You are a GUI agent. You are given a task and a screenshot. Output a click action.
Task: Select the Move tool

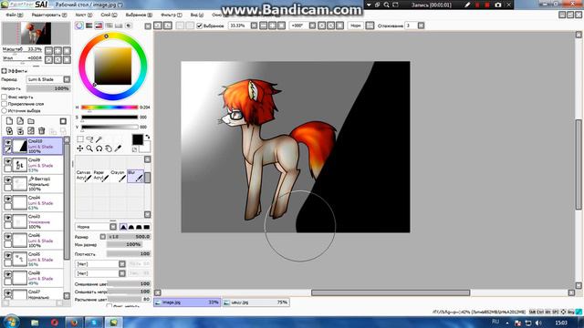tap(80, 149)
